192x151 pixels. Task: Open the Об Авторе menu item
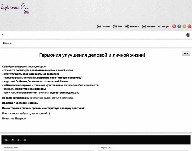pyautogui.click(x=163, y=26)
